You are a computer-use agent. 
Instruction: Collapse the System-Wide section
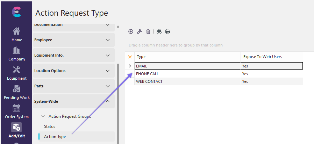[x=108, y=101]
